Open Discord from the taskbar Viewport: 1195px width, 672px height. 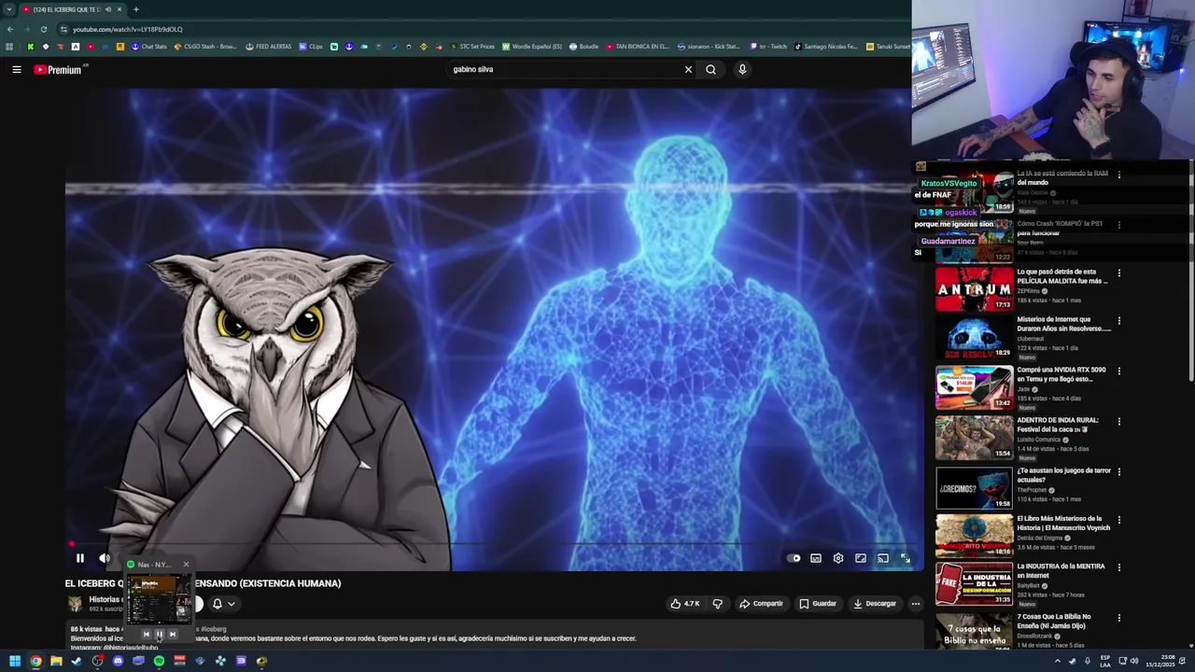click(x=118, y=661)
